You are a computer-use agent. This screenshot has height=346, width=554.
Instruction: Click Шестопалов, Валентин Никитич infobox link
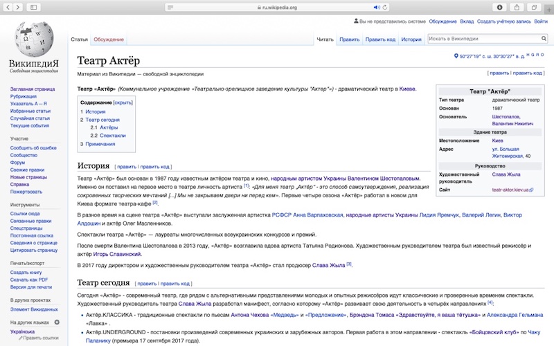[512, 120]
